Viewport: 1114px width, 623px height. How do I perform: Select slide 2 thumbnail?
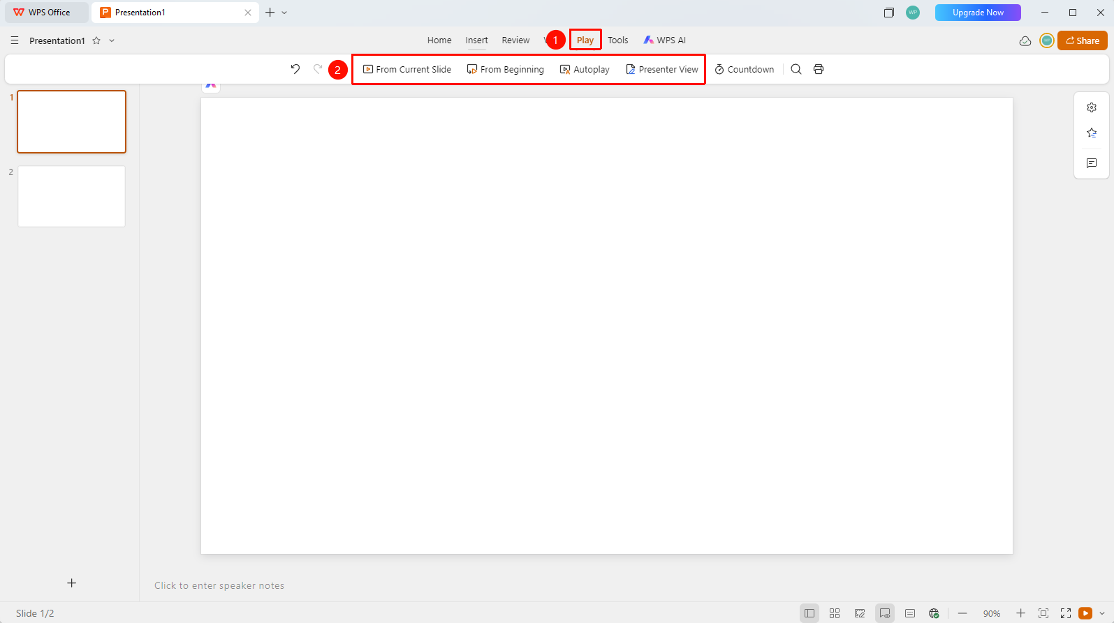pos(72,196)
